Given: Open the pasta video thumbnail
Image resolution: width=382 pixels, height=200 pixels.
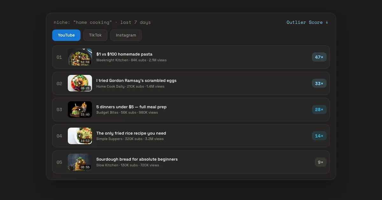Looking at the screenshot, I should point(80,57).
